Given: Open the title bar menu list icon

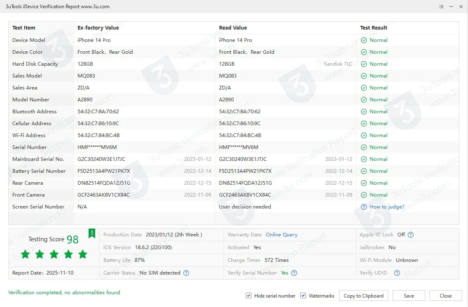Looking at the screenshot, I should (441, 7).
